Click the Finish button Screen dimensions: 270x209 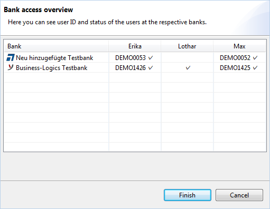click(188, 195)
